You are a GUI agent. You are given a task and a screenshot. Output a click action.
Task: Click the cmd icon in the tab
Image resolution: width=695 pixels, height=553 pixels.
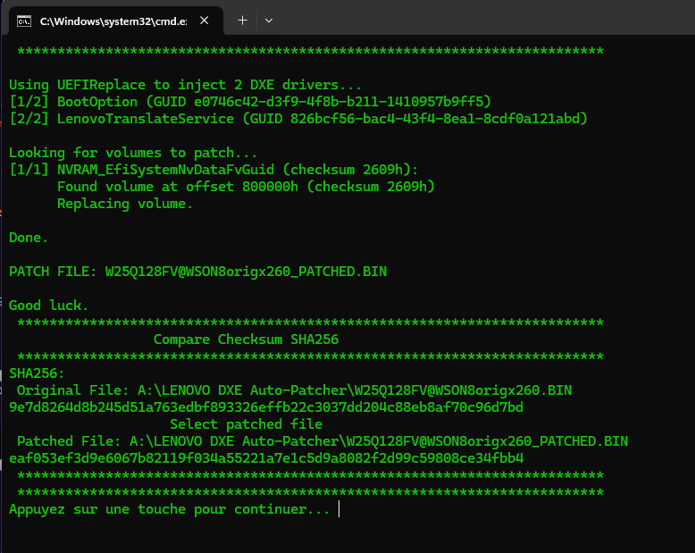24,21
